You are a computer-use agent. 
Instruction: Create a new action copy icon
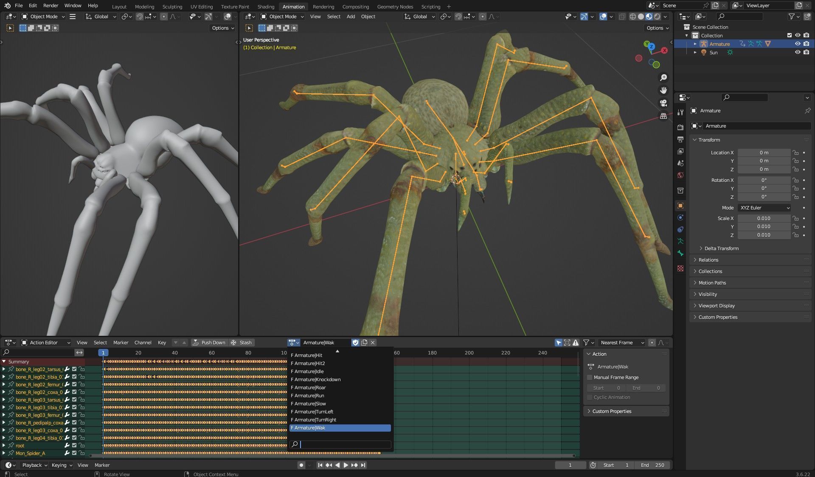pos(364,343)
